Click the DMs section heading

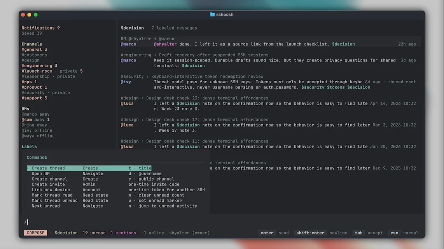point(25,109)
